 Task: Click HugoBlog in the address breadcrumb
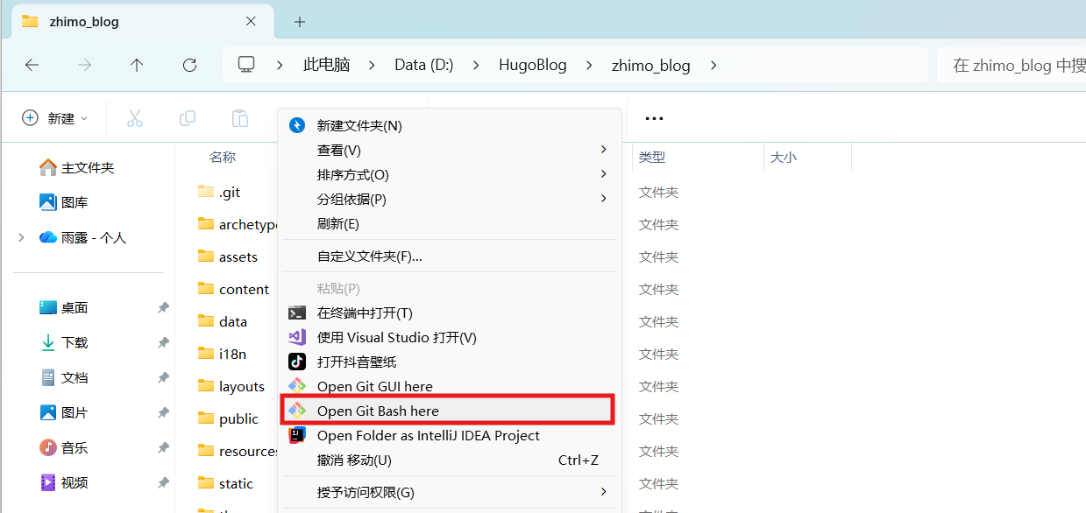532,65
